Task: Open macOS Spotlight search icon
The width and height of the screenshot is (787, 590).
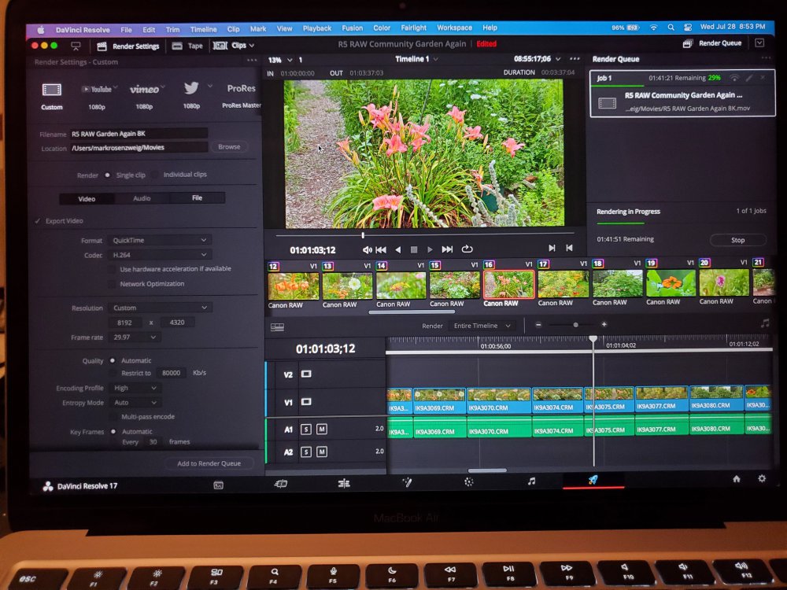Action: 671,28
